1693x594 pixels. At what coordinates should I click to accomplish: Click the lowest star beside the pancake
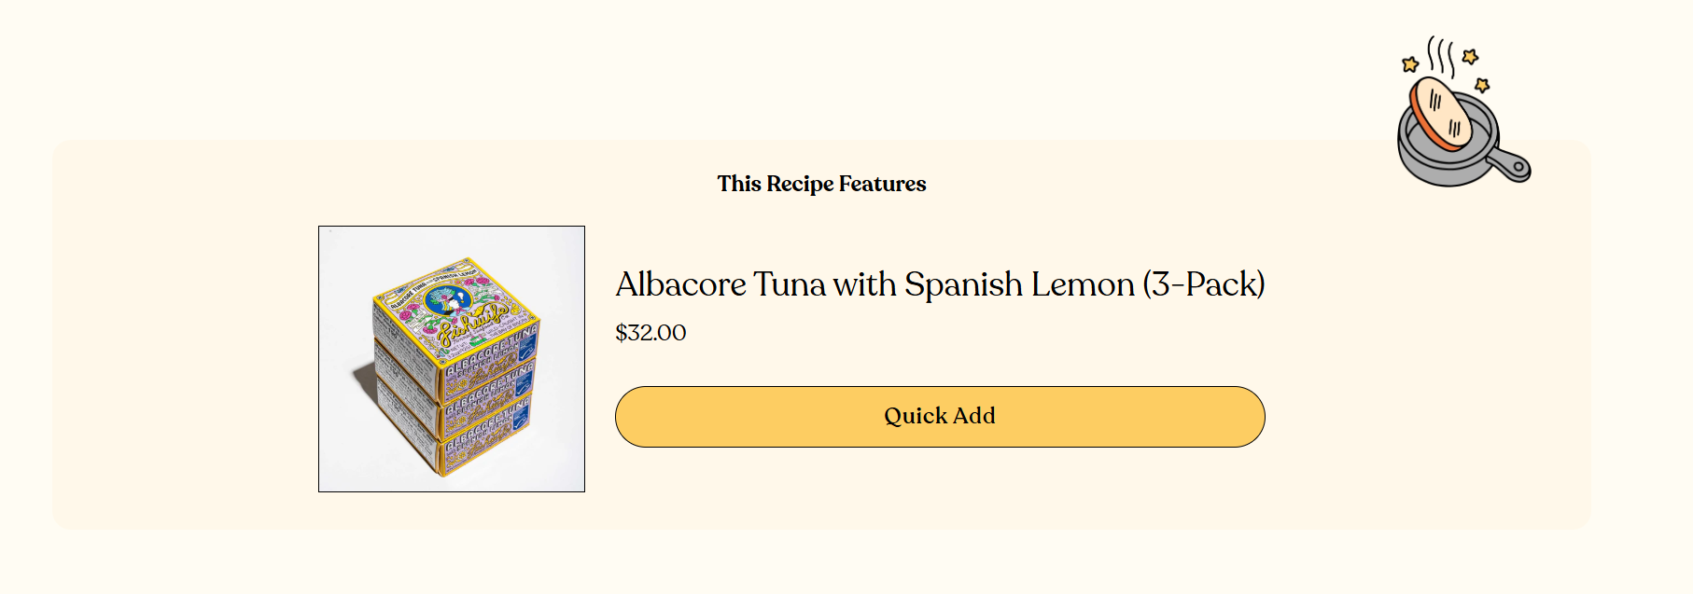click(1482, 86)
